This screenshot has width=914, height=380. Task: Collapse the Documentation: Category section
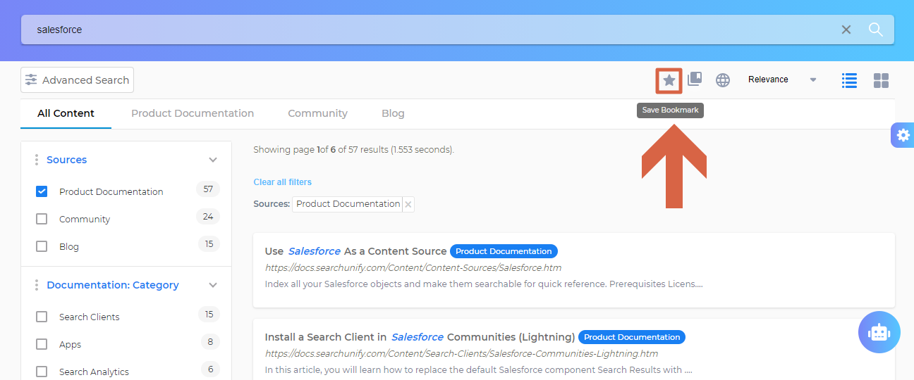213,285
